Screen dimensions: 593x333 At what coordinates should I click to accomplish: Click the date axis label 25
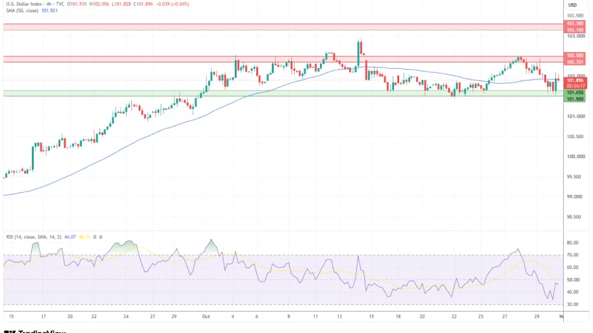pyautogui.click(x=481, y=316)
